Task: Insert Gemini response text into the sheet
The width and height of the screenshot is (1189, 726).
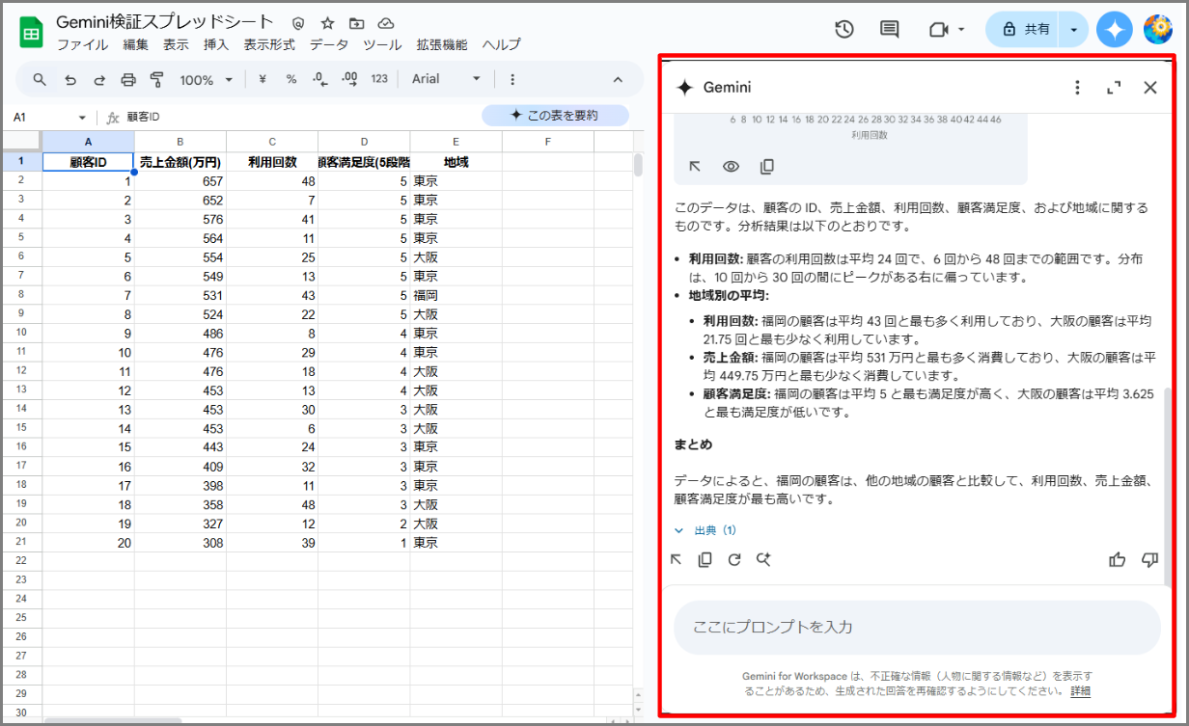Action: coord(677,559)
